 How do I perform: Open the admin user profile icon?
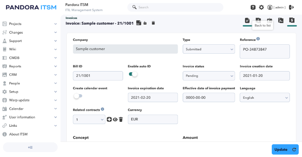(270, 7)
